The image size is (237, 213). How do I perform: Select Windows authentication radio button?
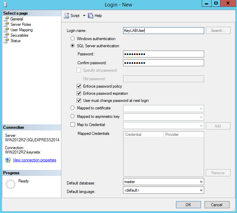73,38
